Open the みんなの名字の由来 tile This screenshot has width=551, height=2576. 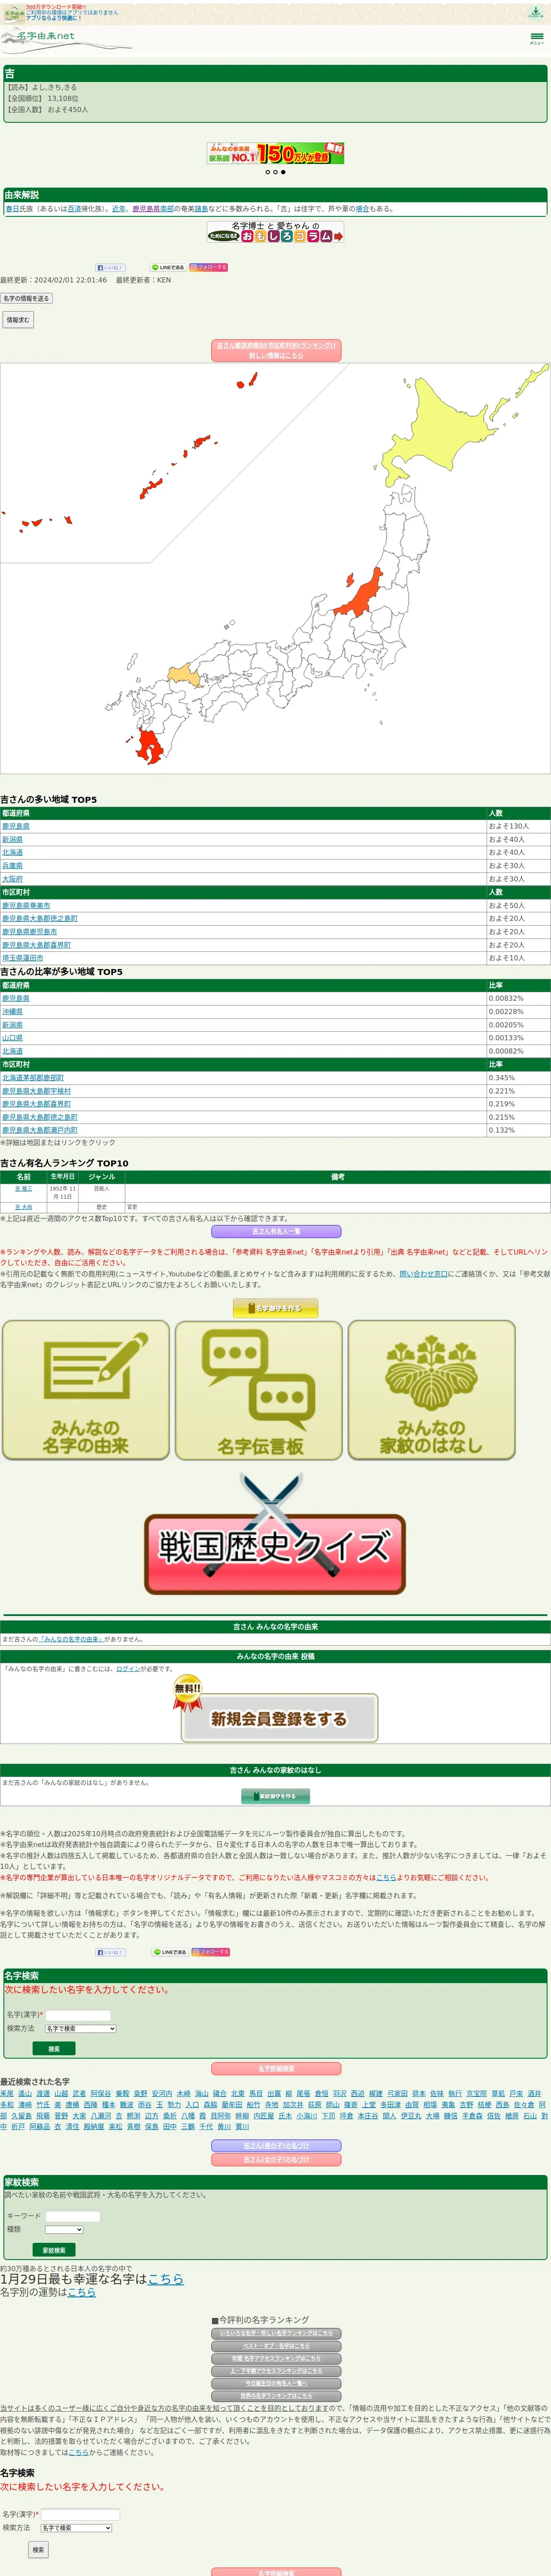pyautogui.click(x=86, y=1390)
